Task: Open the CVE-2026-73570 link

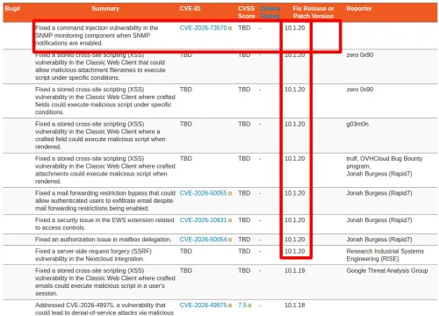Action: (x=203, y=28)
